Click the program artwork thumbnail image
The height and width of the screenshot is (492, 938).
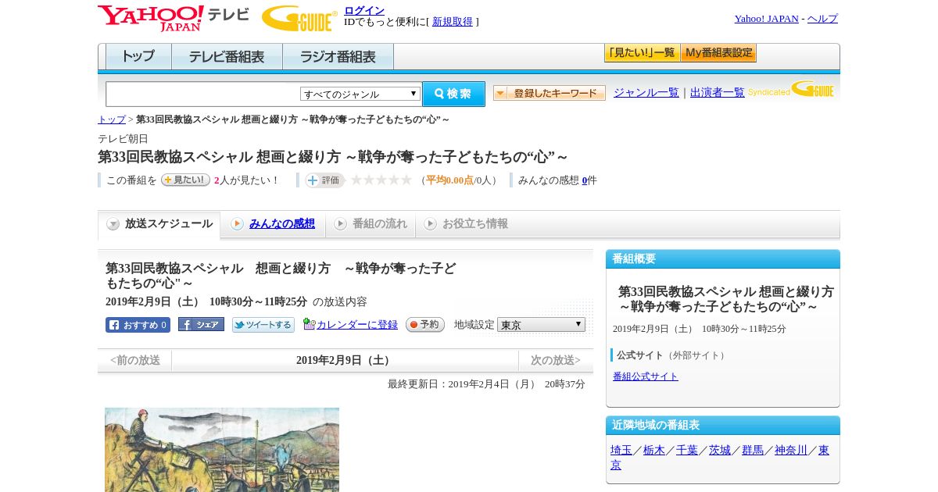(x=222, y=449)
